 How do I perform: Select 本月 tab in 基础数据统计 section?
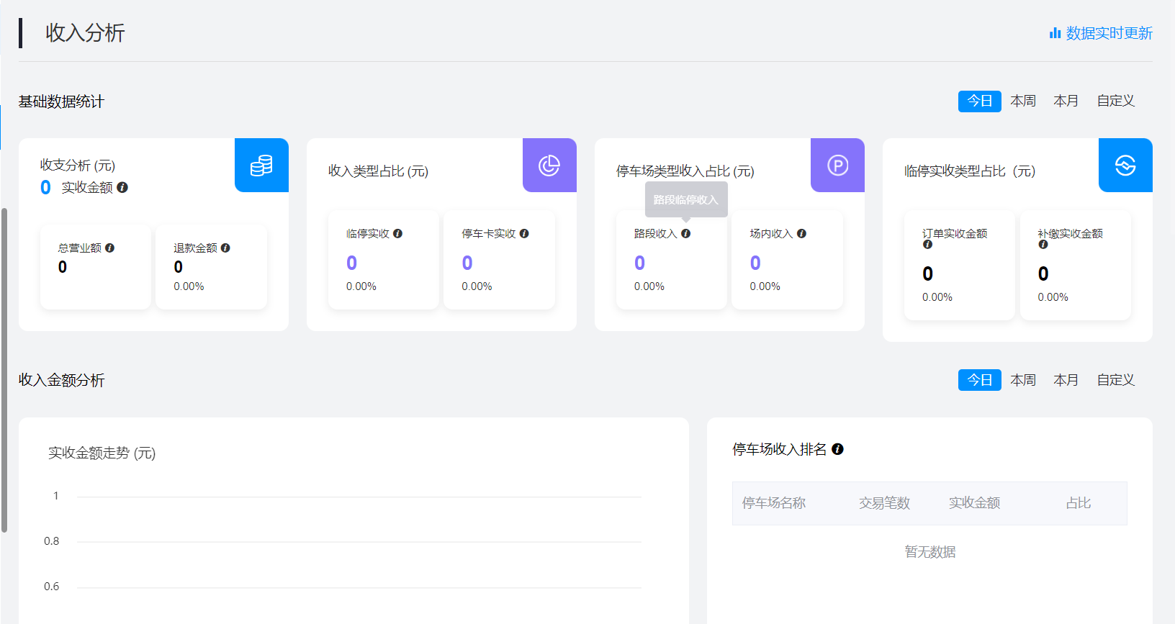[x=1066, y=101]
